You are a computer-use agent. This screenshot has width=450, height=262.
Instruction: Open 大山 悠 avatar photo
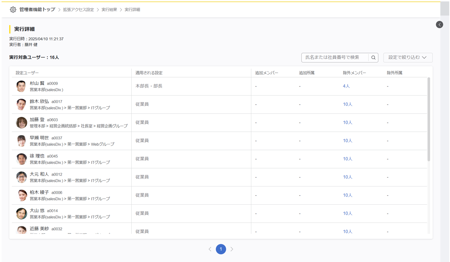point(21,213)
